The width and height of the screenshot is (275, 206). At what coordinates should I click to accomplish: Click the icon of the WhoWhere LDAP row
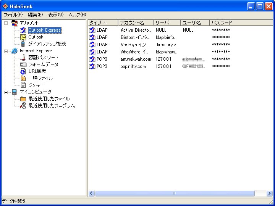92,52
